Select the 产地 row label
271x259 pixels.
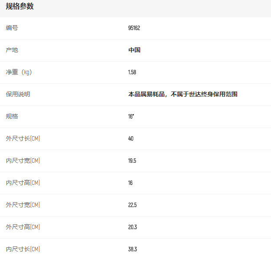[x=12, y=50]
